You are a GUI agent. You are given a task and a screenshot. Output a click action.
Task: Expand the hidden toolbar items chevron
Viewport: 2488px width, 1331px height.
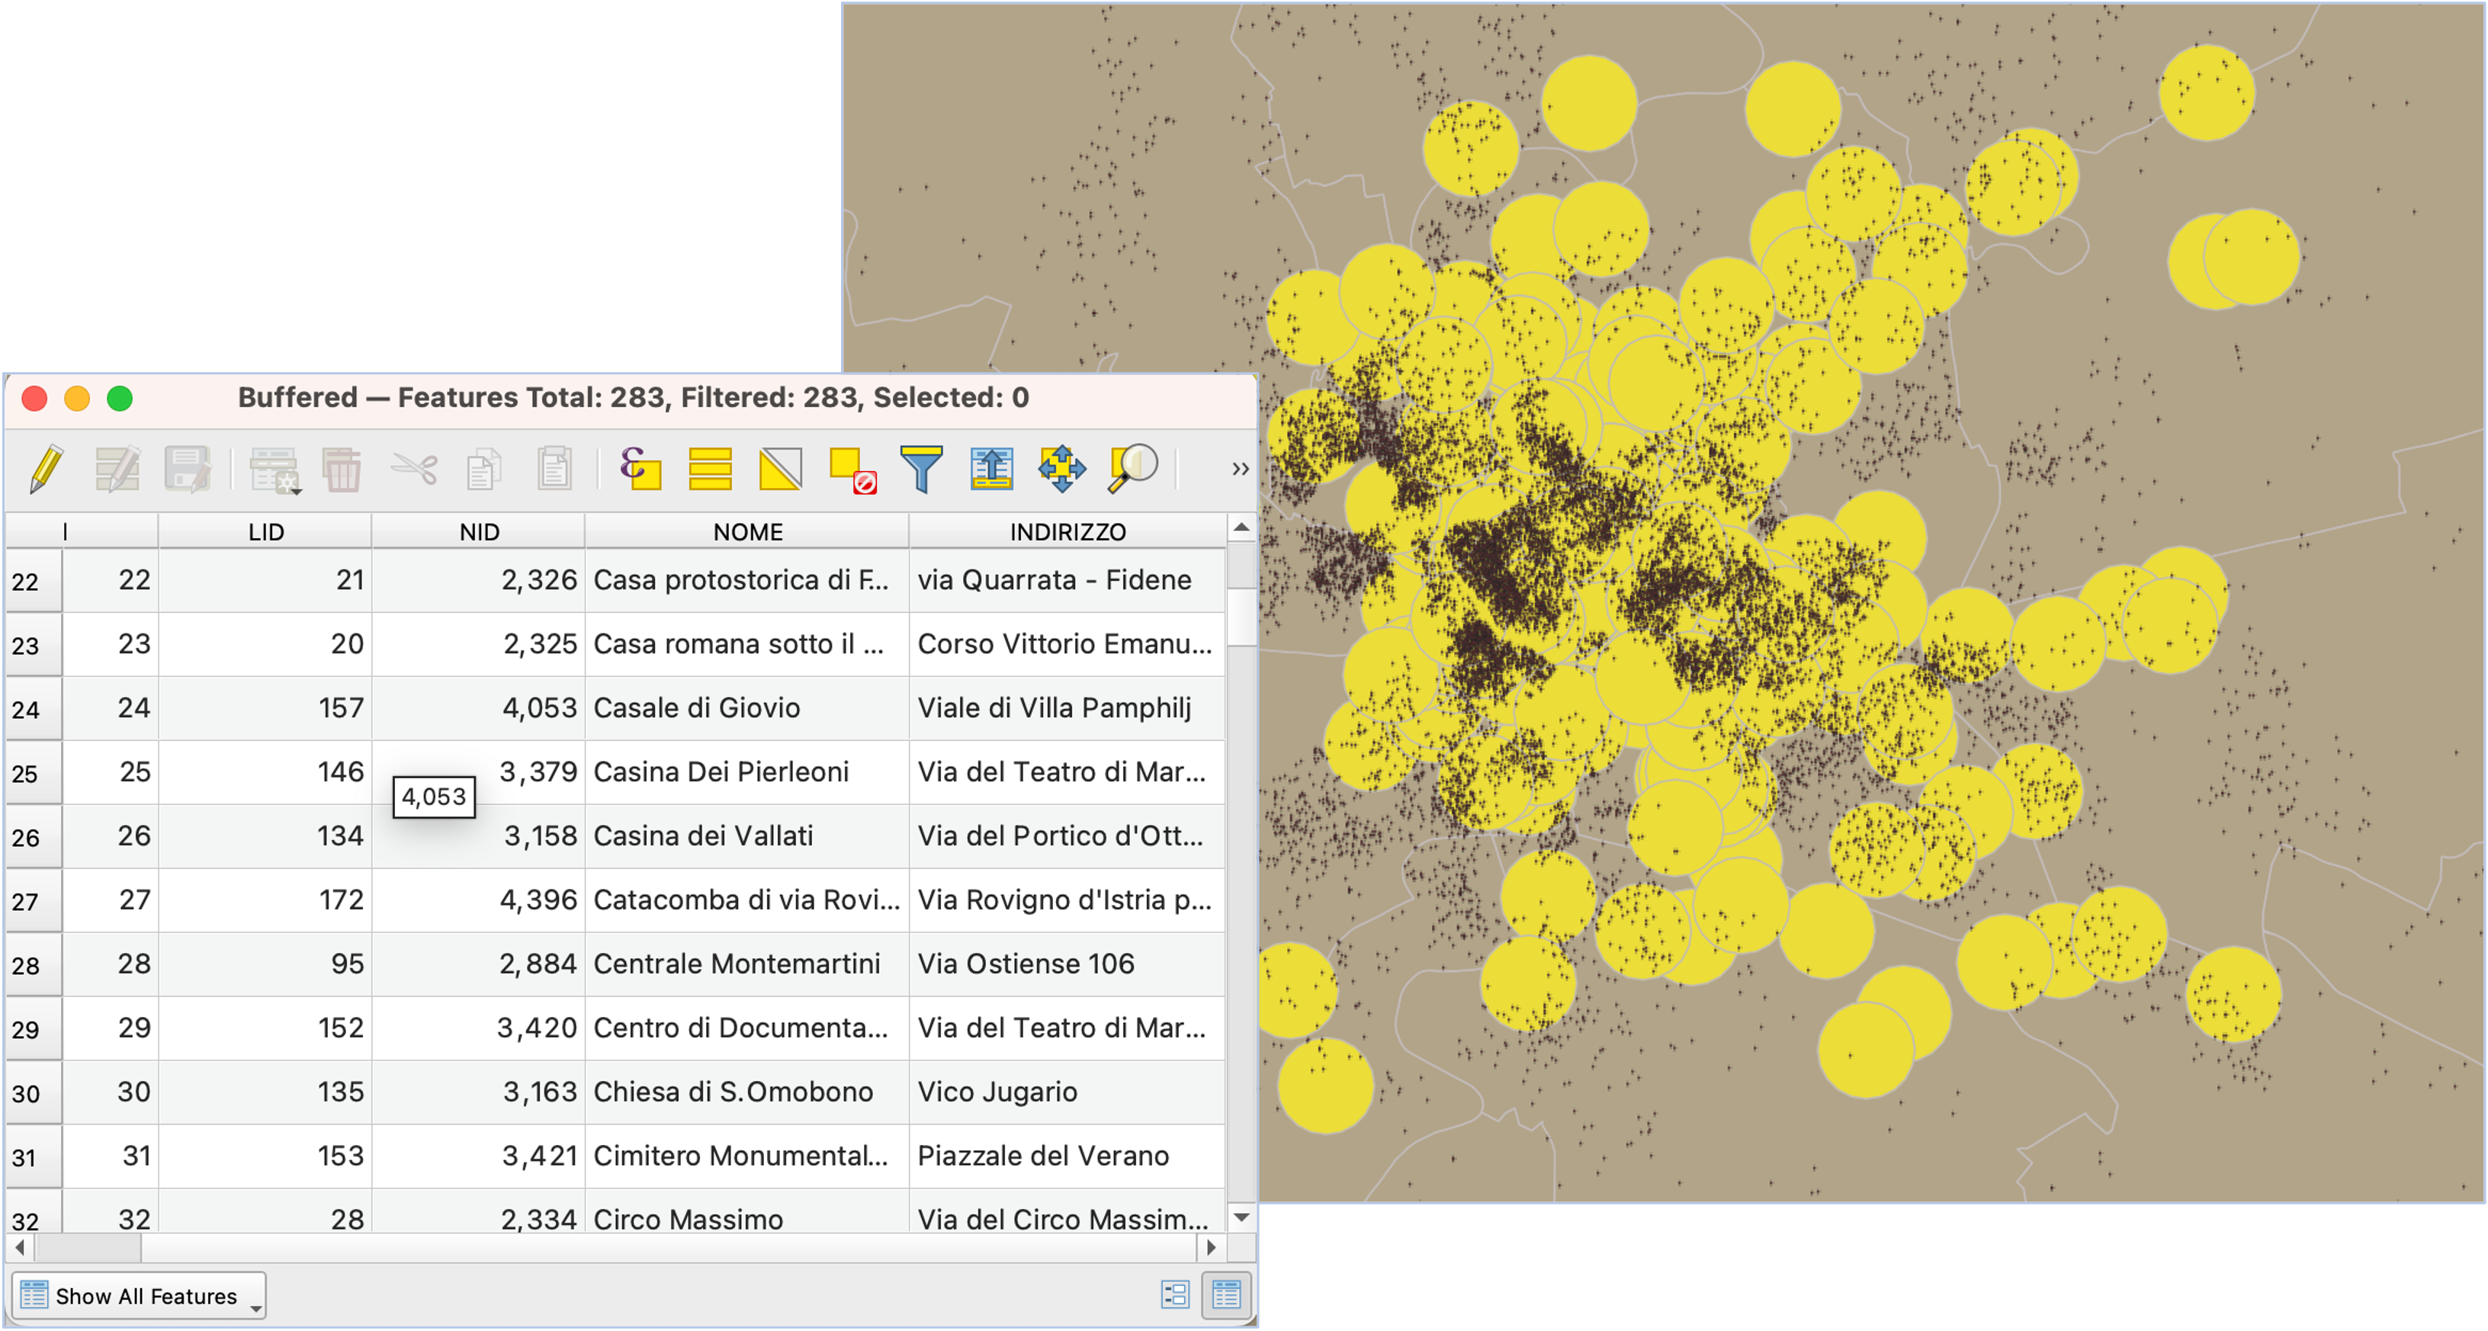point(1240,470)
